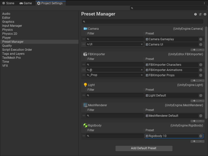
Task: Clear the UI filter text
Action: click(x=142, y=44)
